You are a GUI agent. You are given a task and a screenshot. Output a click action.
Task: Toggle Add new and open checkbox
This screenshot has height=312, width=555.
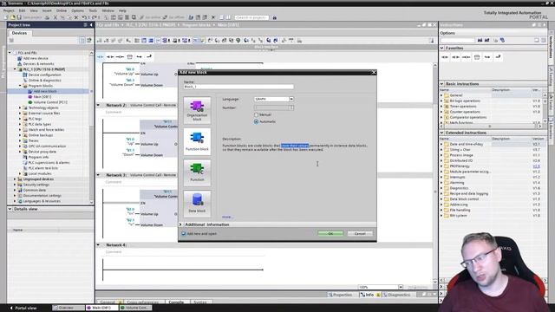183,233
